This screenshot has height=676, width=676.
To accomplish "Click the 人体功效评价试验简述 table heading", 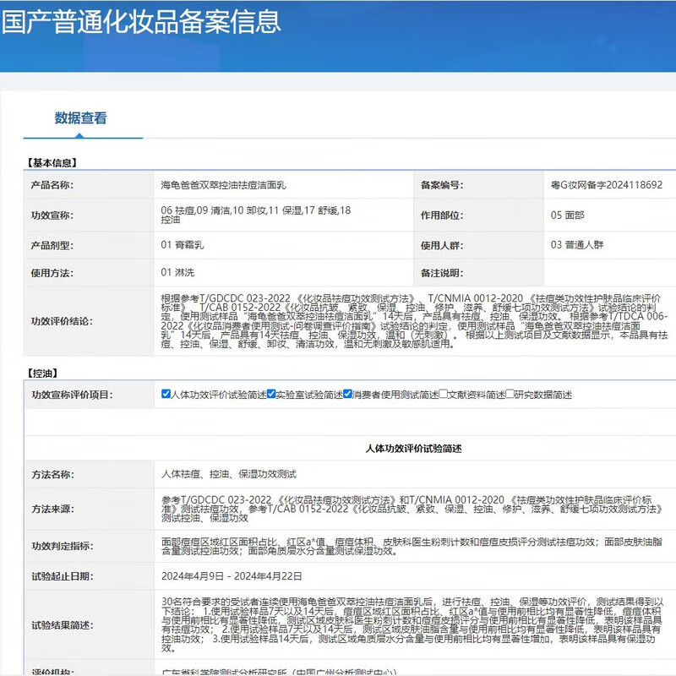I will (x=413, y=448).
